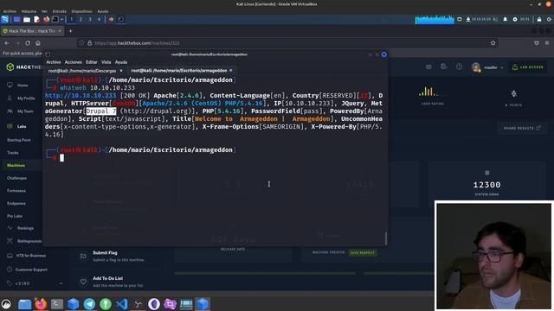Open Telegram from the dock

point(89,303)
